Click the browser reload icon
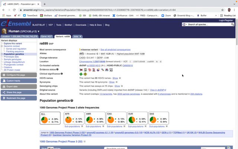The width and height of the screenshot is (238, 149). 14,10
